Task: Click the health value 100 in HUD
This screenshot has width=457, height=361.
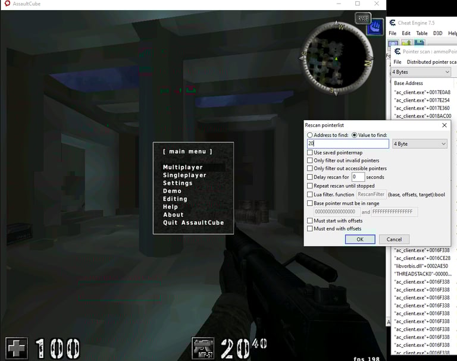Action: [x=58, y=349]
